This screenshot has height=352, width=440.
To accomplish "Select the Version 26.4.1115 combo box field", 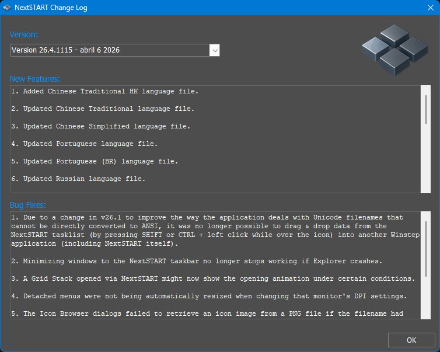I will click(115, 50).
